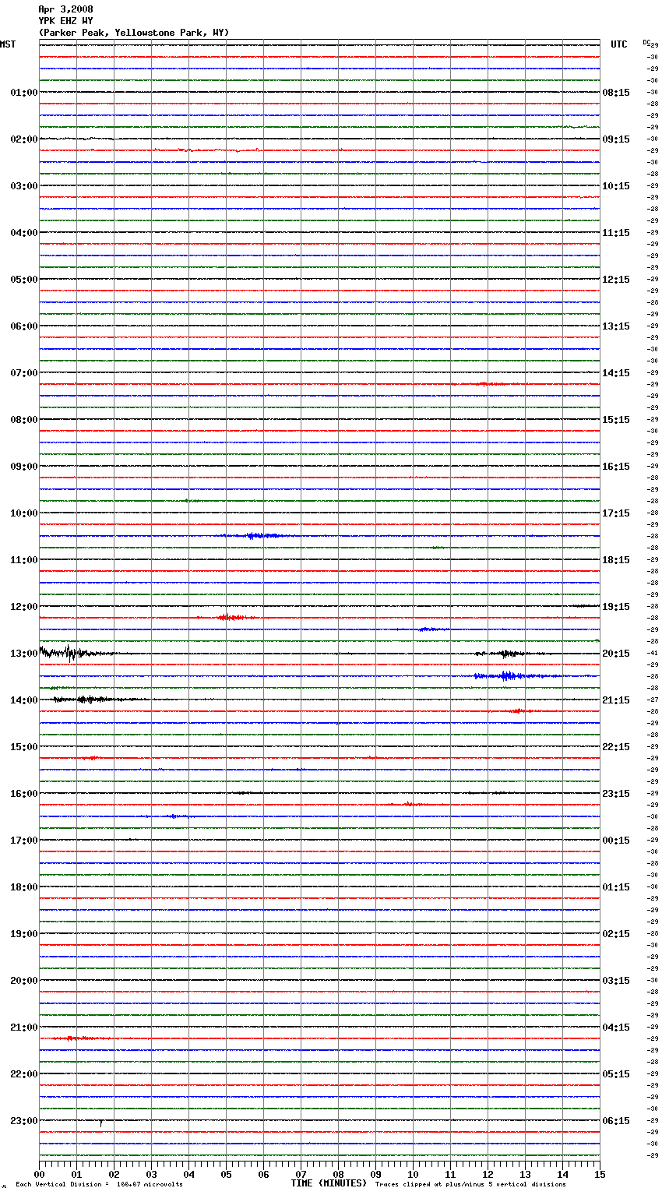Click minute '05' on bottom axis
The image size is (662, 1195).
[226, 1173]
